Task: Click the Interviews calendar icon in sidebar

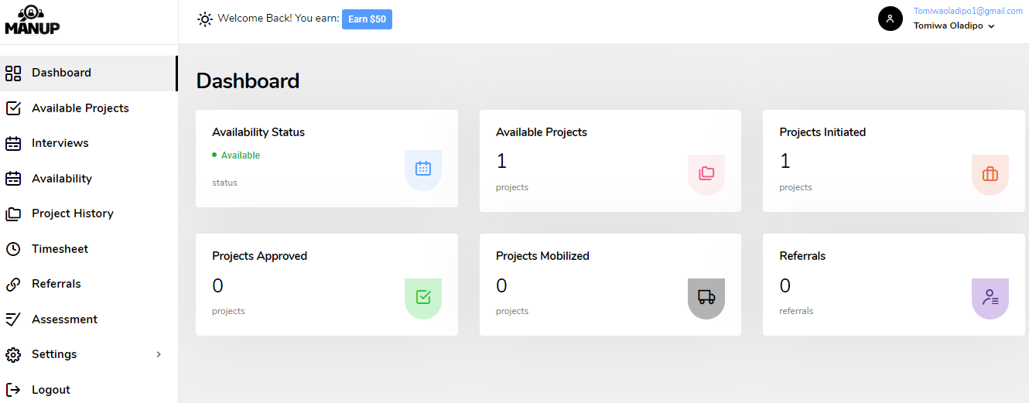Action: (13, 144)
